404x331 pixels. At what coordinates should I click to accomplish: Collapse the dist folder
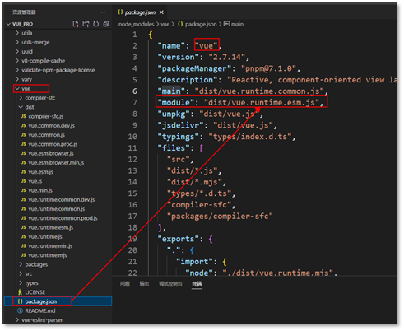[x=30, y=107]
